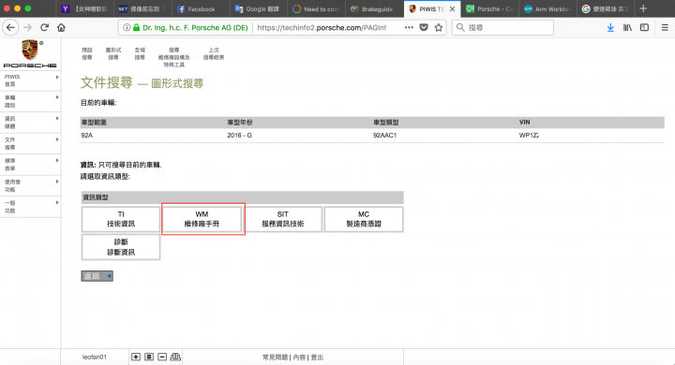Open the Firefox hamburger menu
The image size is (675, 365).
[x=665, y=27]
